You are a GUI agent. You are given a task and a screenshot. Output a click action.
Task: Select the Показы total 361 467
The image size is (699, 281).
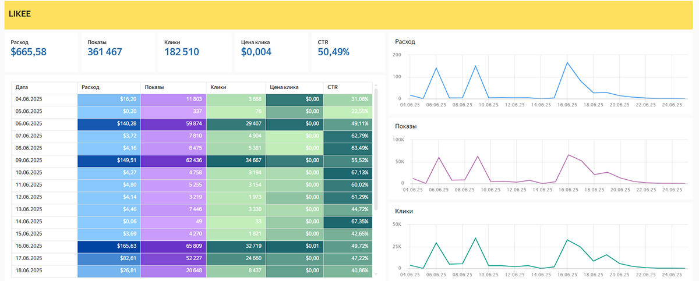coord(105,52)
